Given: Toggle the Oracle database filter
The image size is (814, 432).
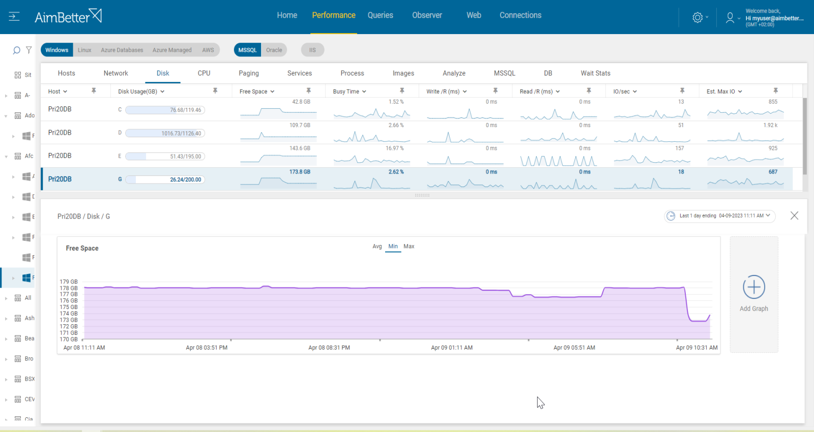Looking at the screenshot, I should pos(274,50).
